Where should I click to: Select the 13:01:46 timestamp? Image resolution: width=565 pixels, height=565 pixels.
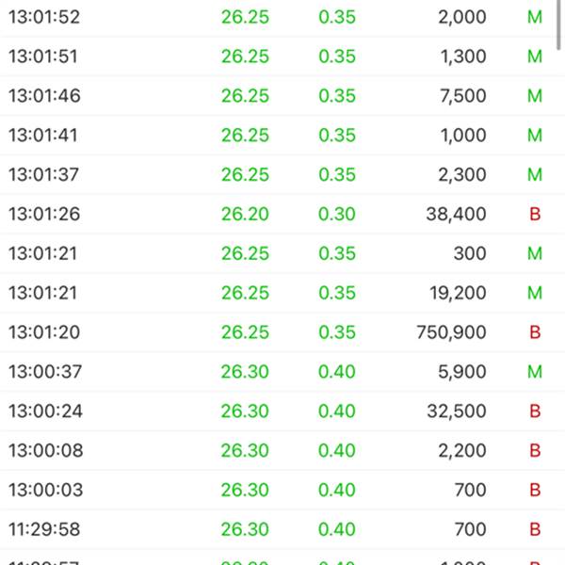44,96
